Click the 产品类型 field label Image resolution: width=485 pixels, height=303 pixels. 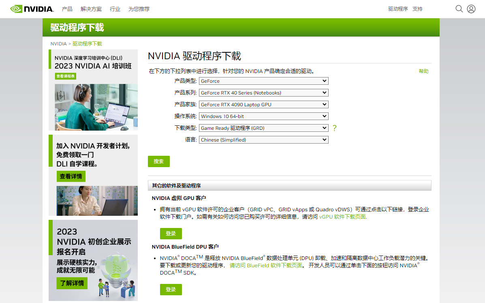(x=186, y=81)
